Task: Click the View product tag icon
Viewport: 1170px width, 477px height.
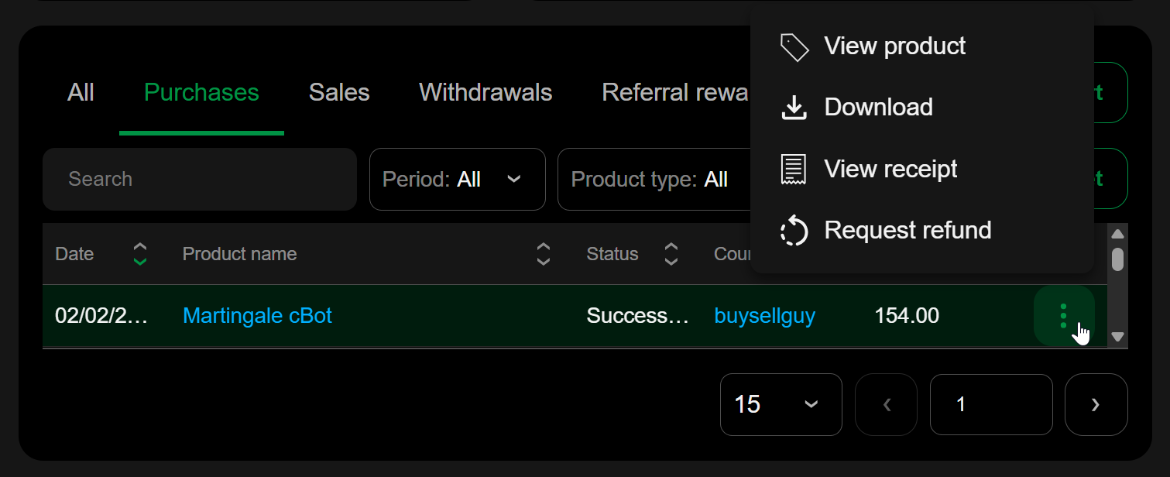Action: click(x=794, y=46)
